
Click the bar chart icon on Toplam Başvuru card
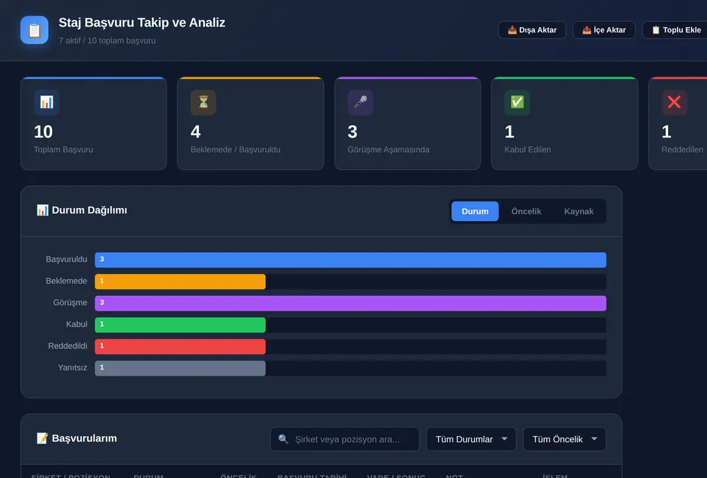pos(47,103)
